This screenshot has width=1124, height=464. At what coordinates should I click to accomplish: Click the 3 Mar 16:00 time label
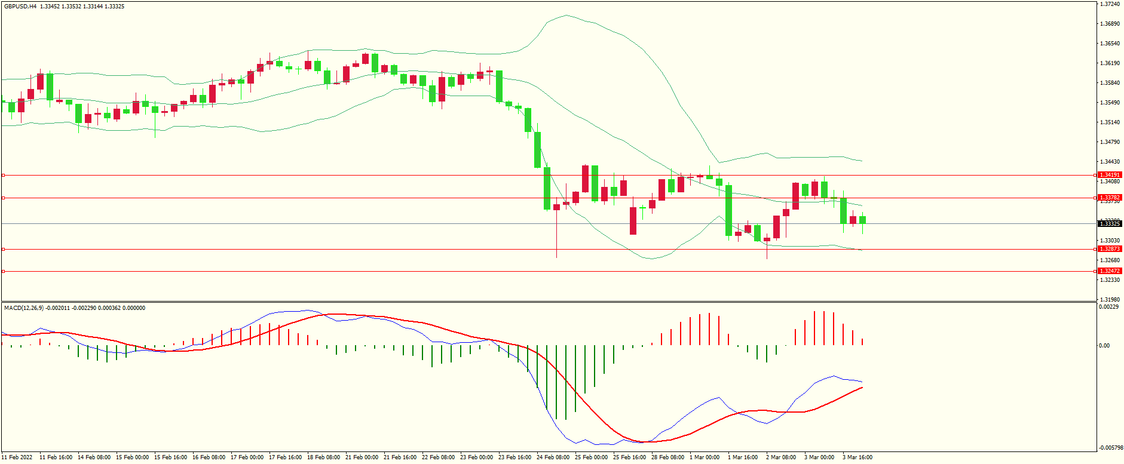[857, 457]
